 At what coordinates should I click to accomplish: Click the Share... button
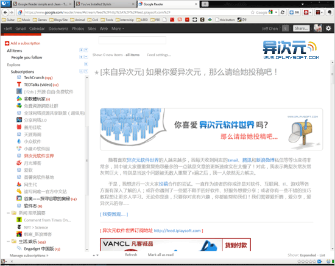tap(301, 28)
